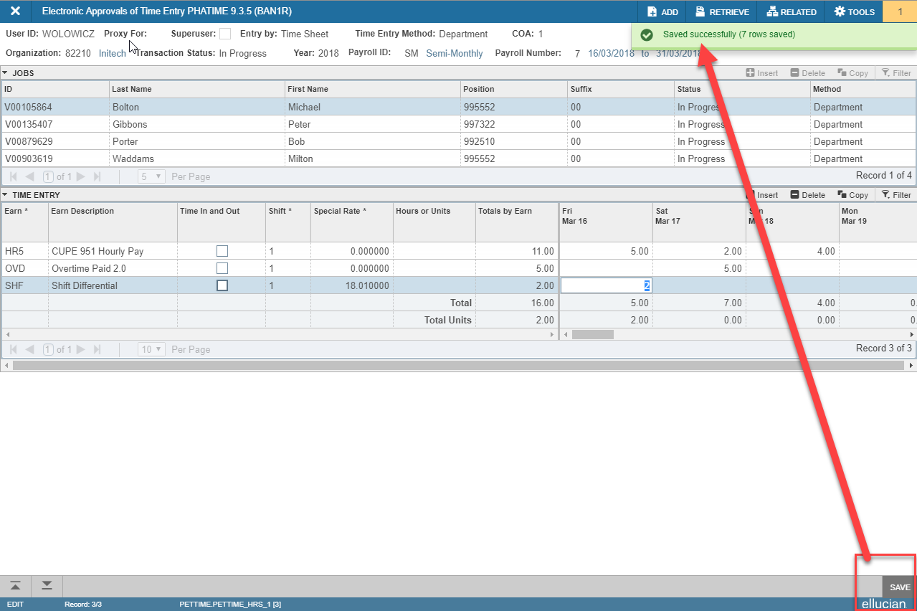Open the TOOLS menu
The width and height of the screenshot is (917, 611).
(x=854, y=11)
